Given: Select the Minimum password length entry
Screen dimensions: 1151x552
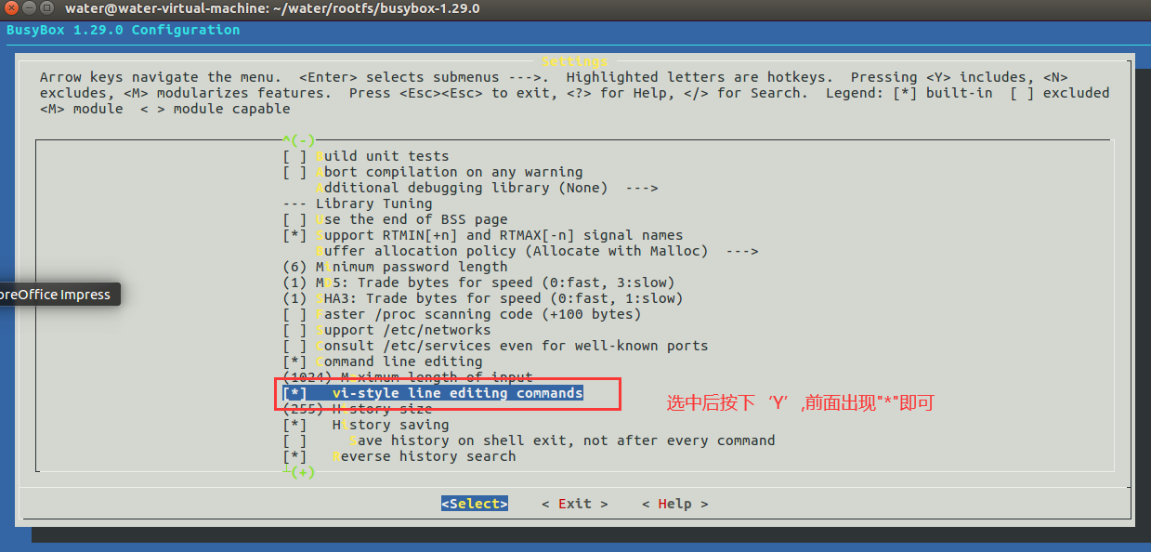Looking at the screenshot, I should coord(396,267).
